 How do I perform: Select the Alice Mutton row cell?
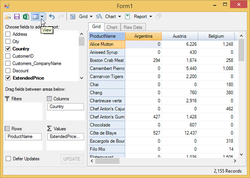coord(107,44)
